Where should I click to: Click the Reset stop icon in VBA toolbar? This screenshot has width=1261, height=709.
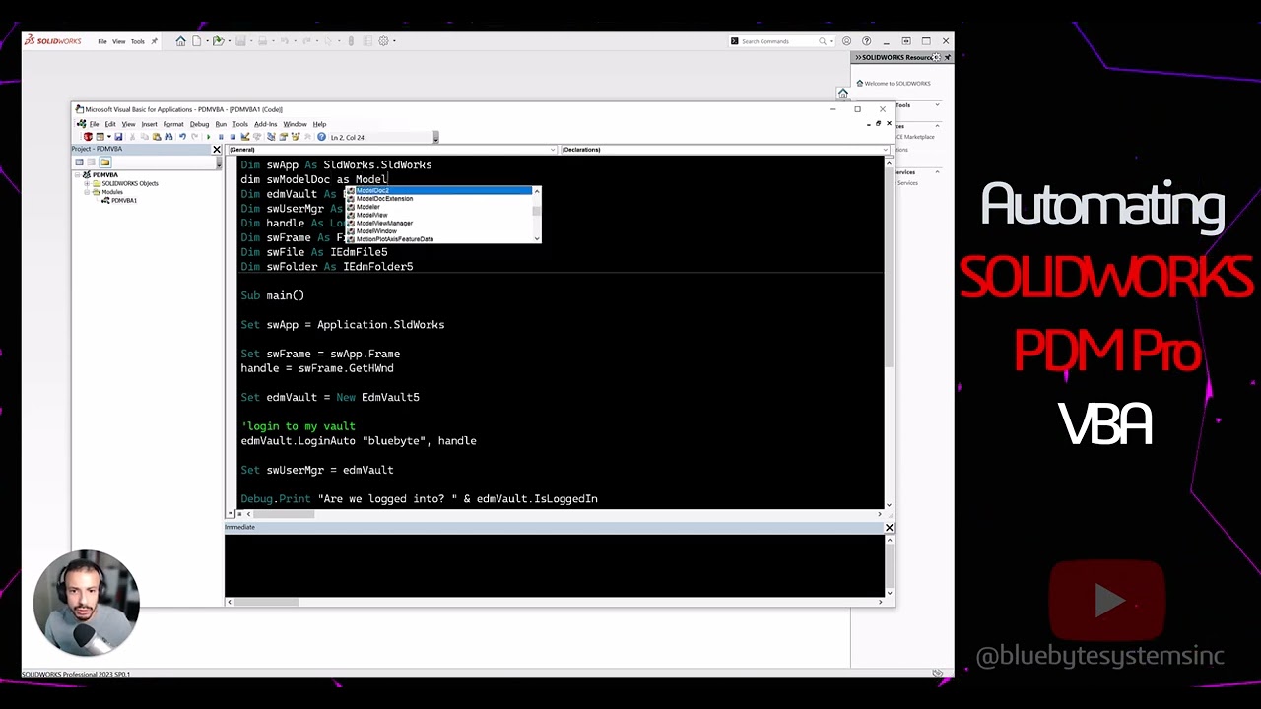click(233, 137)
